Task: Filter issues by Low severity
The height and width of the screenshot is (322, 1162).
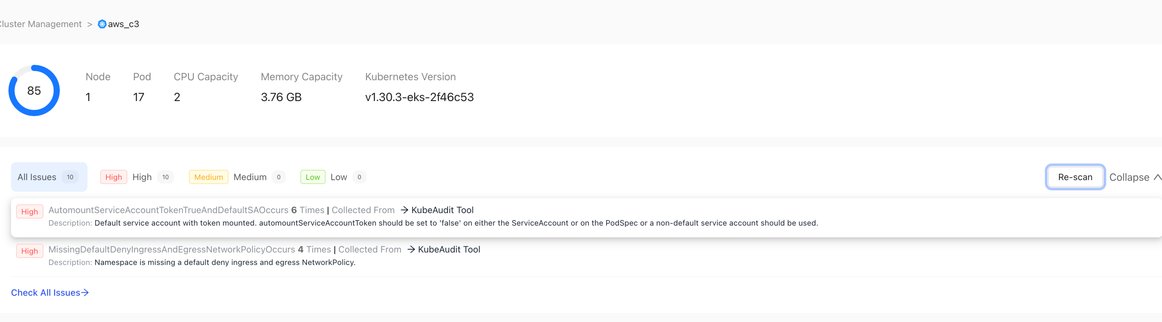Action: (x=333, y=177)
